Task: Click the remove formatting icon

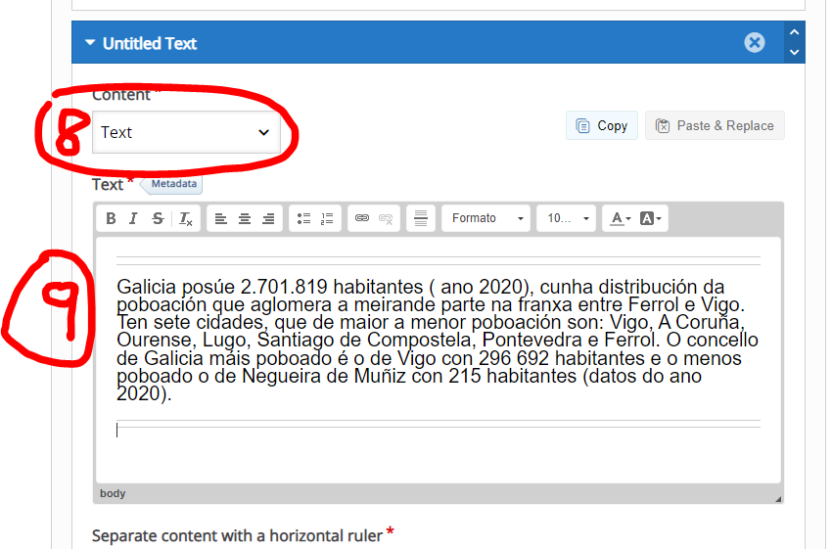Action: [x=185, y=218]
